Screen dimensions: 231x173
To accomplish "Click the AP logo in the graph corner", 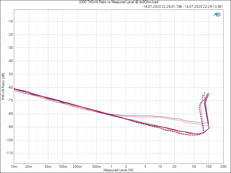I will click(x=217, y=14).
